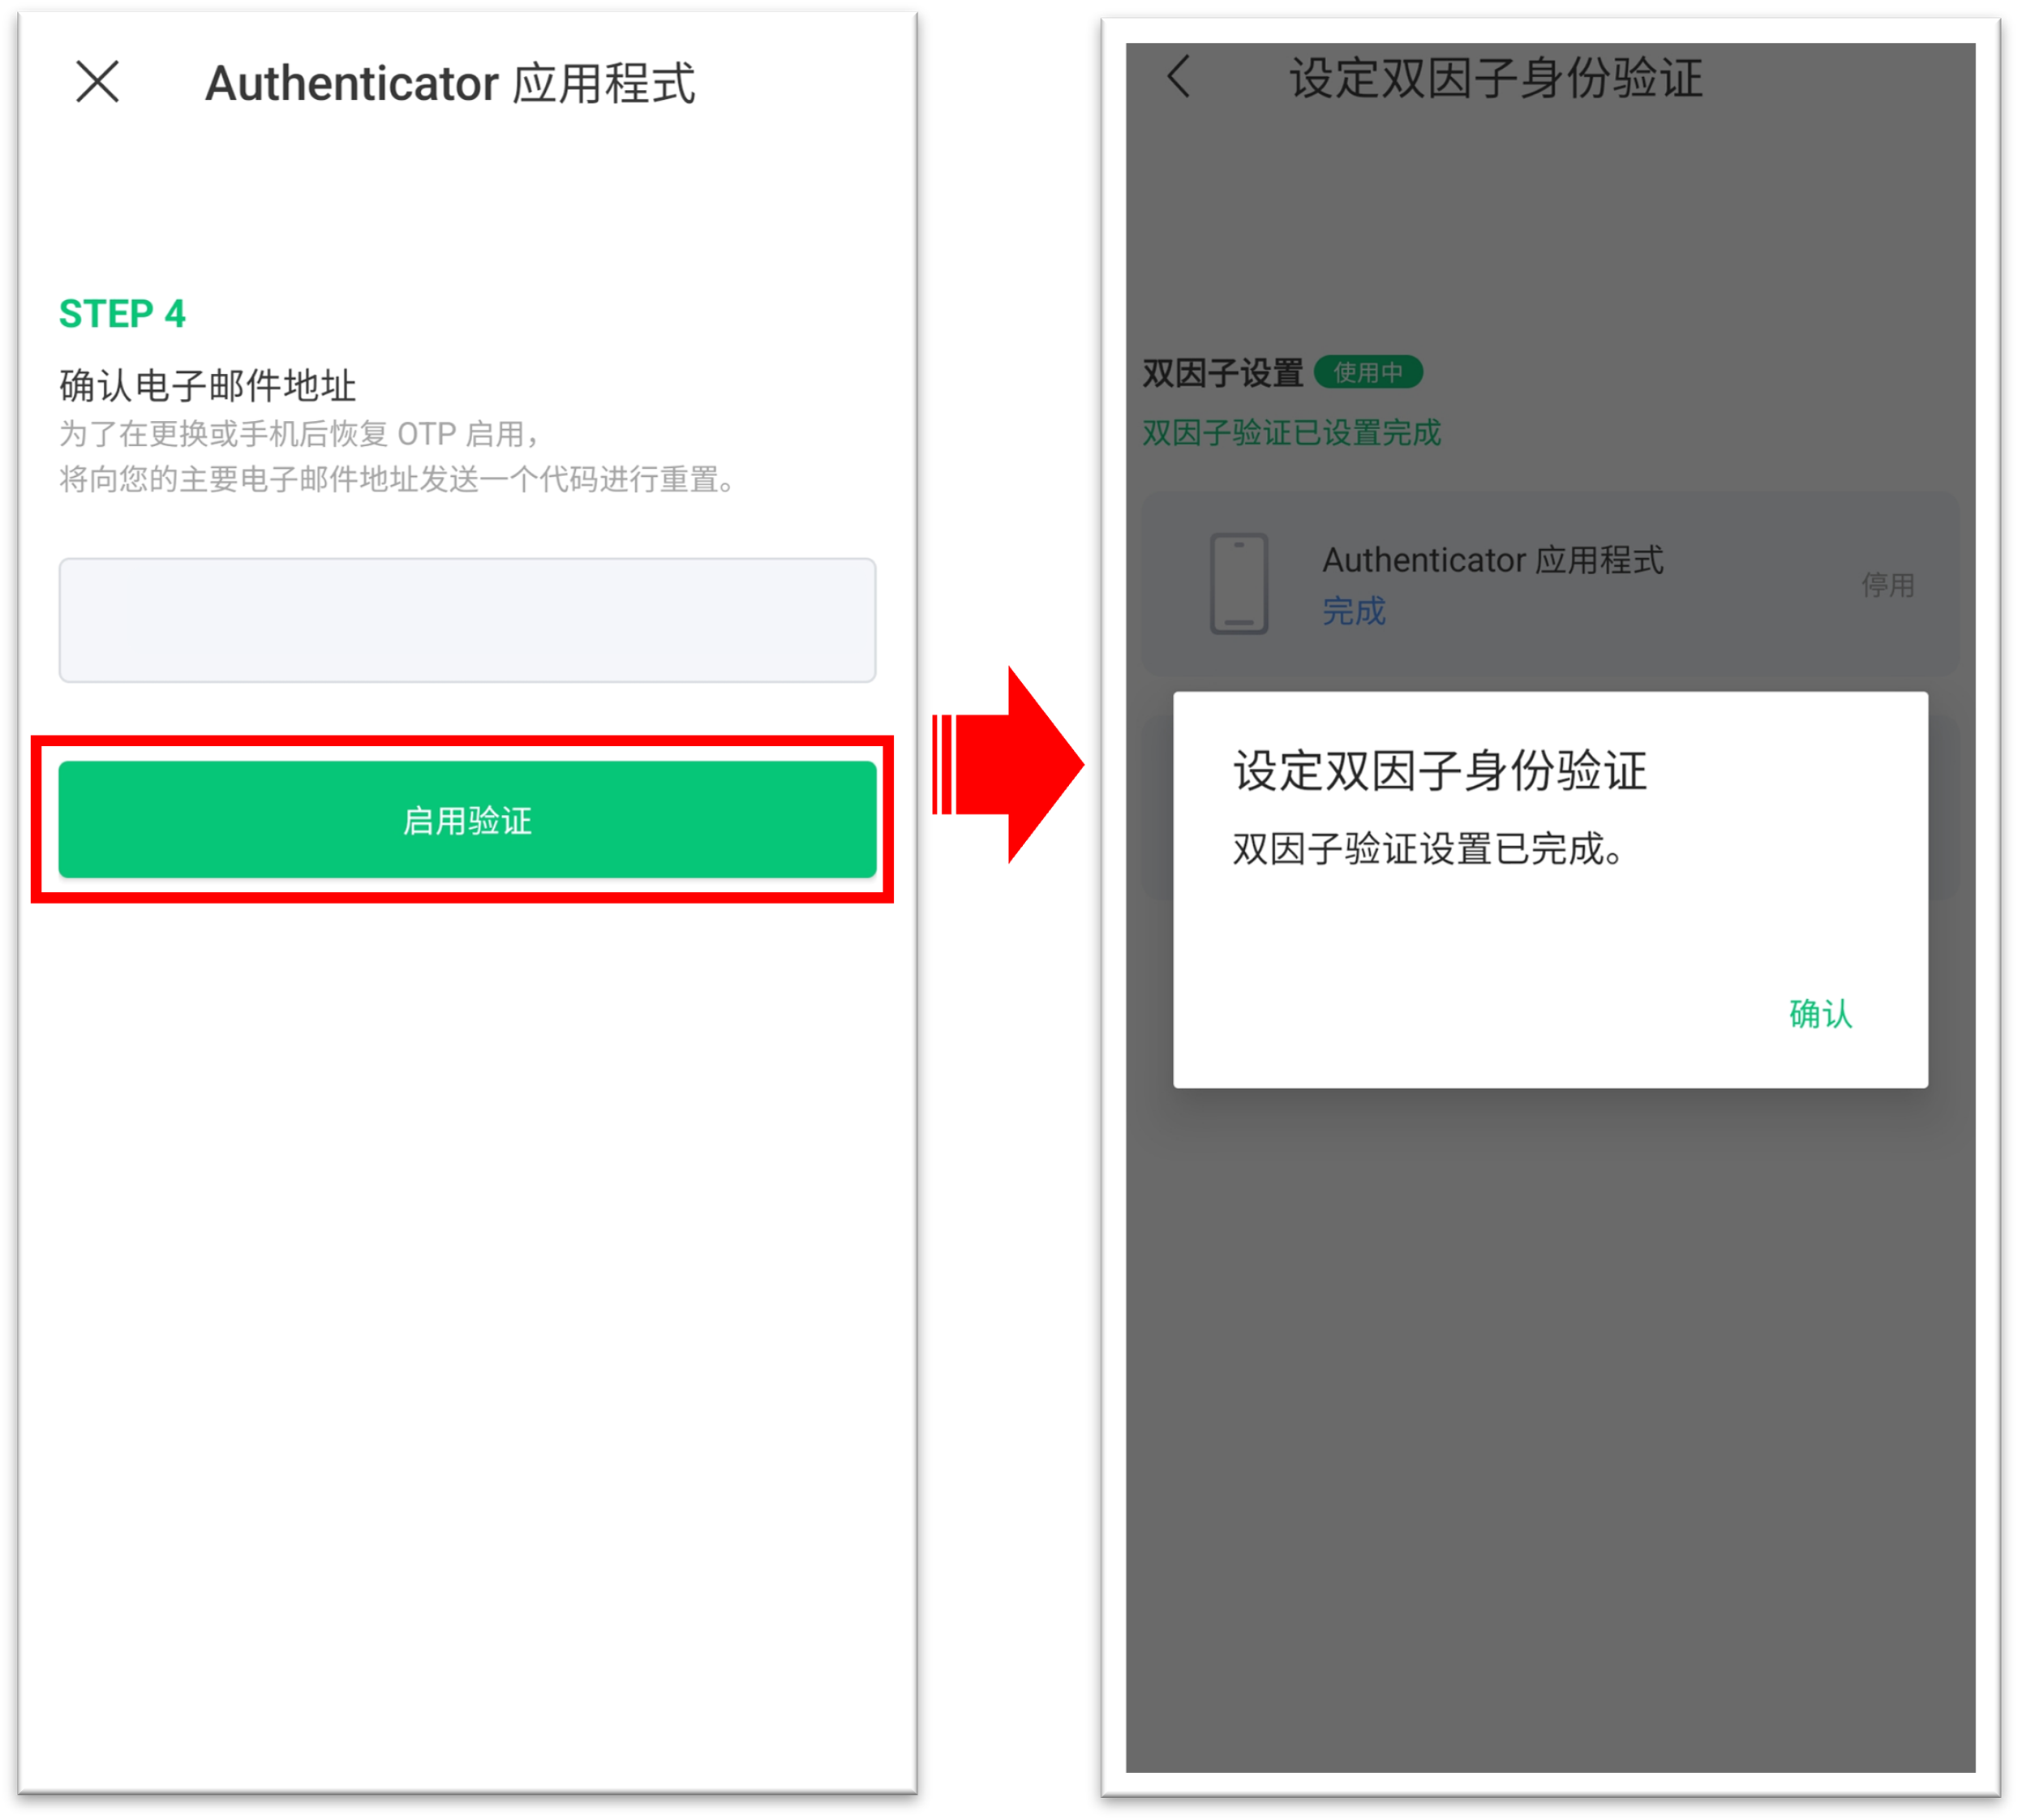The image size is (2018, 1820).
Task: Click the blue 完成 status text
Action: pos(1353,611)
